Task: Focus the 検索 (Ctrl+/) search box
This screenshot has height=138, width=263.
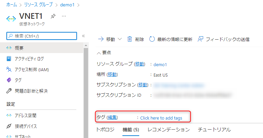Action: click(42, 36)
